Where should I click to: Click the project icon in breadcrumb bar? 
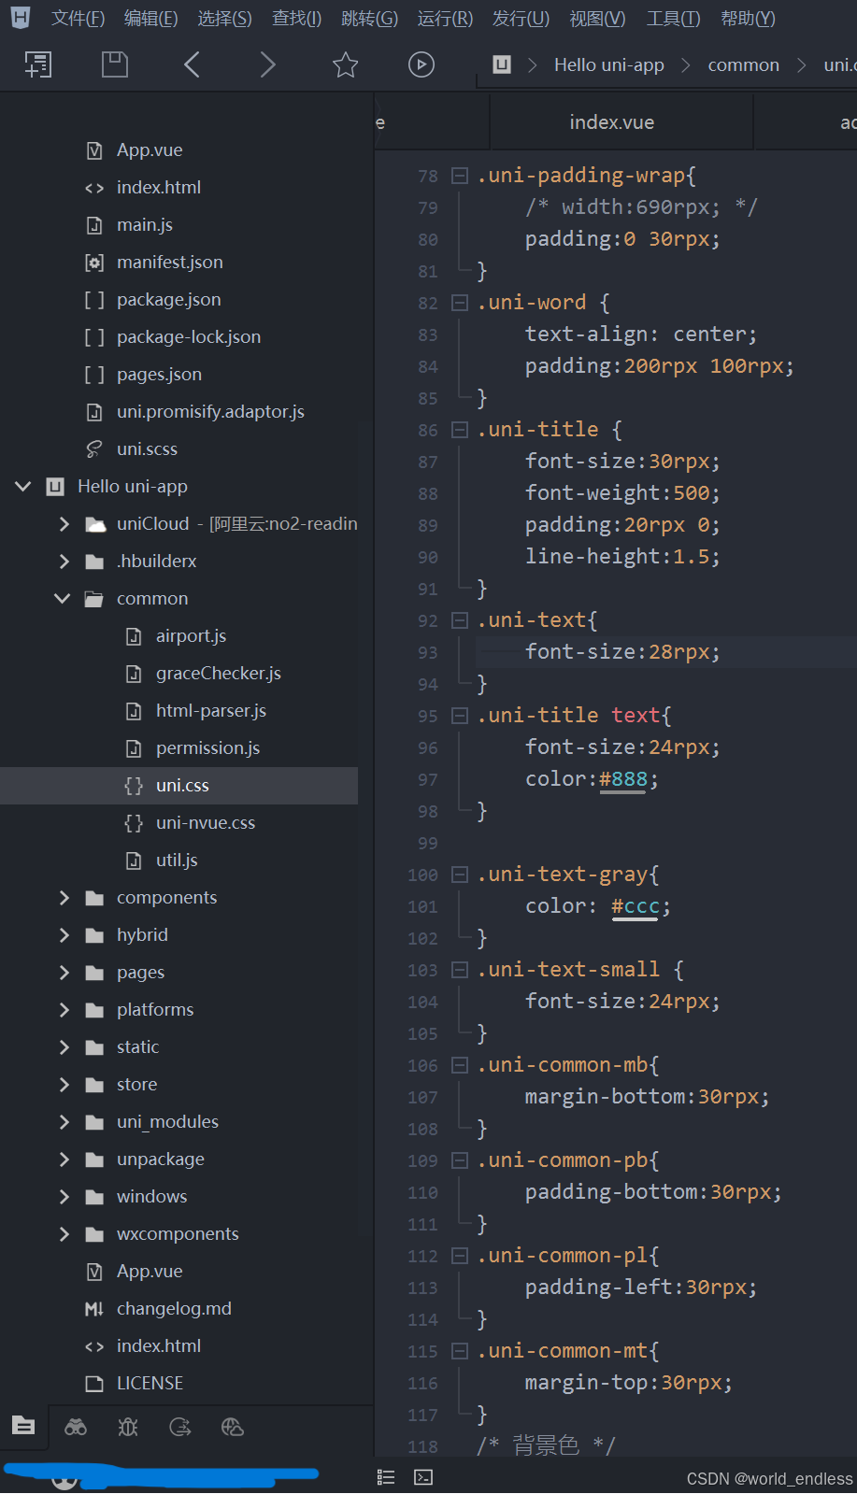502,64
